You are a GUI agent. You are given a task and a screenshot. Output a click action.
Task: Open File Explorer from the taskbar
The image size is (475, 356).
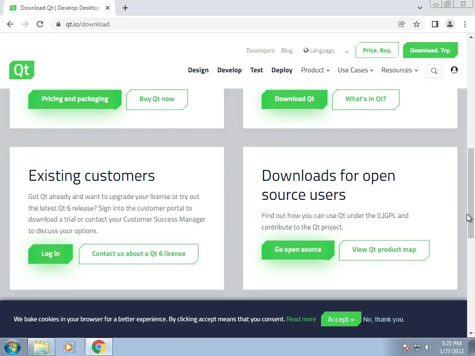coord(41,347)
